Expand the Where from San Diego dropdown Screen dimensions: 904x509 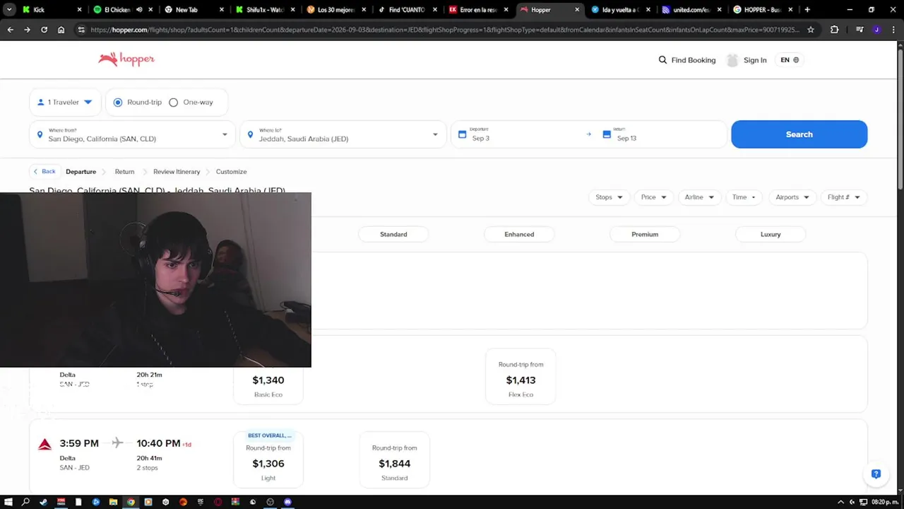pos(225,134)
